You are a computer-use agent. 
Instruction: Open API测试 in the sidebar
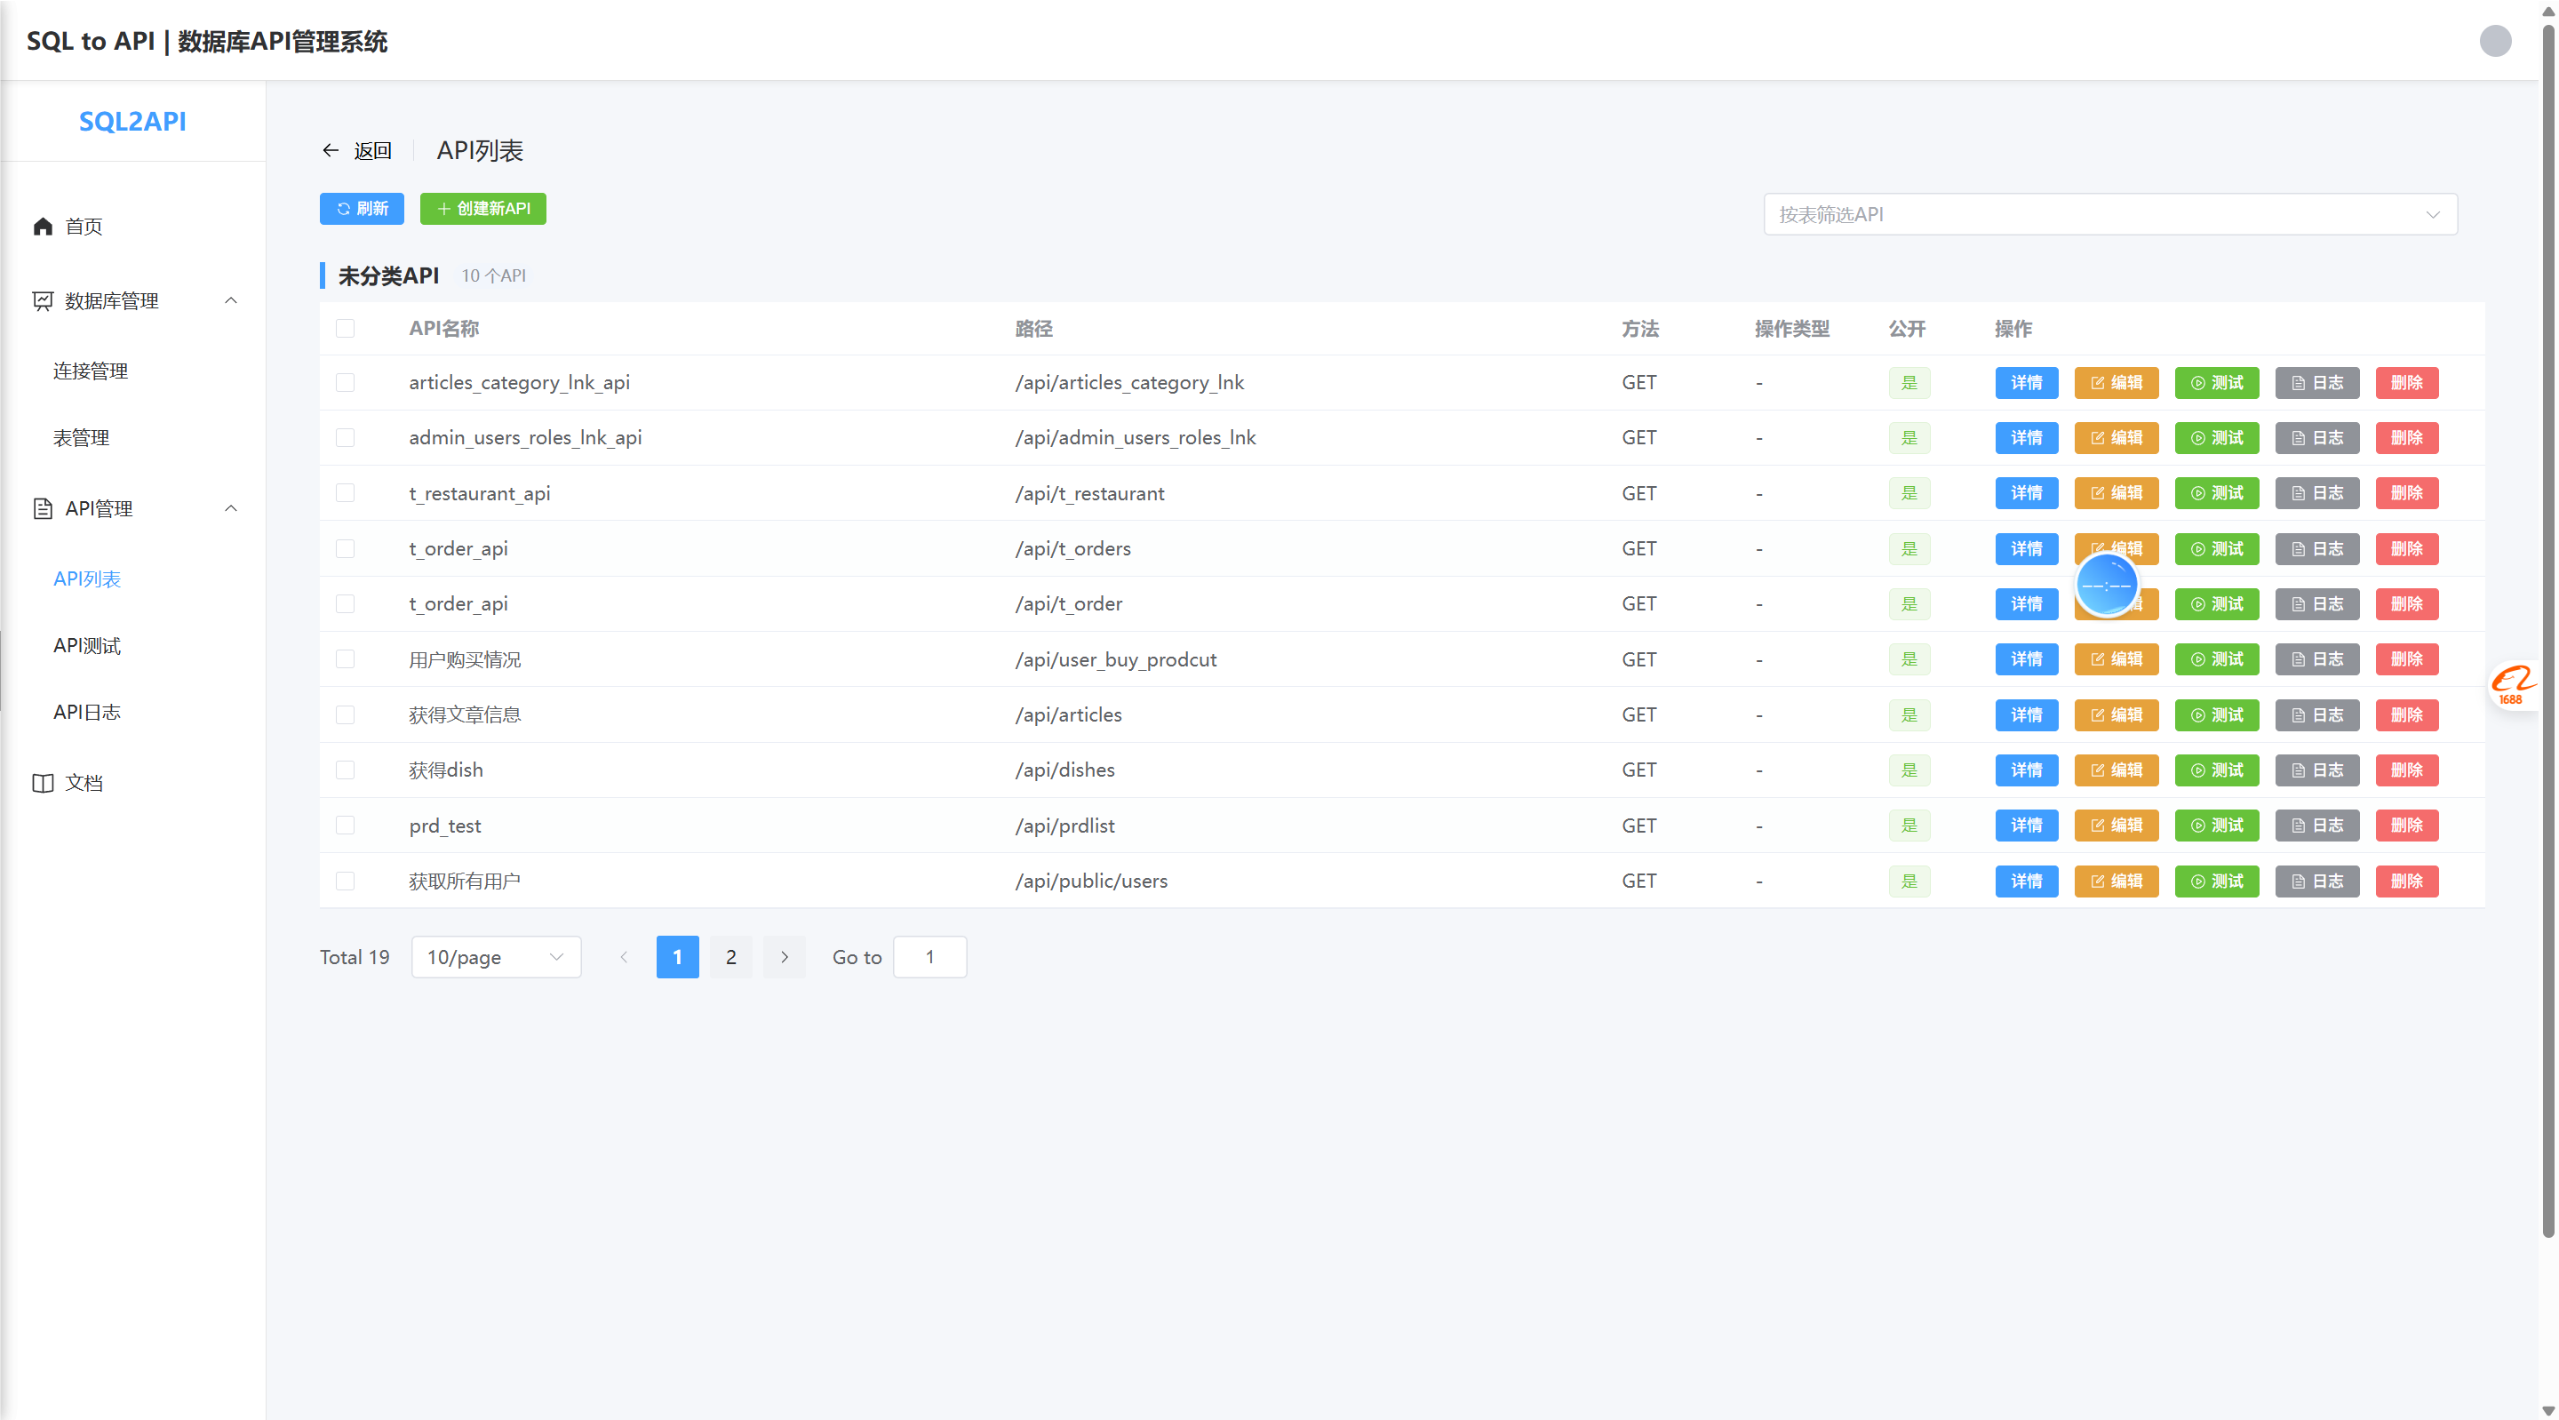pos(87,646)
